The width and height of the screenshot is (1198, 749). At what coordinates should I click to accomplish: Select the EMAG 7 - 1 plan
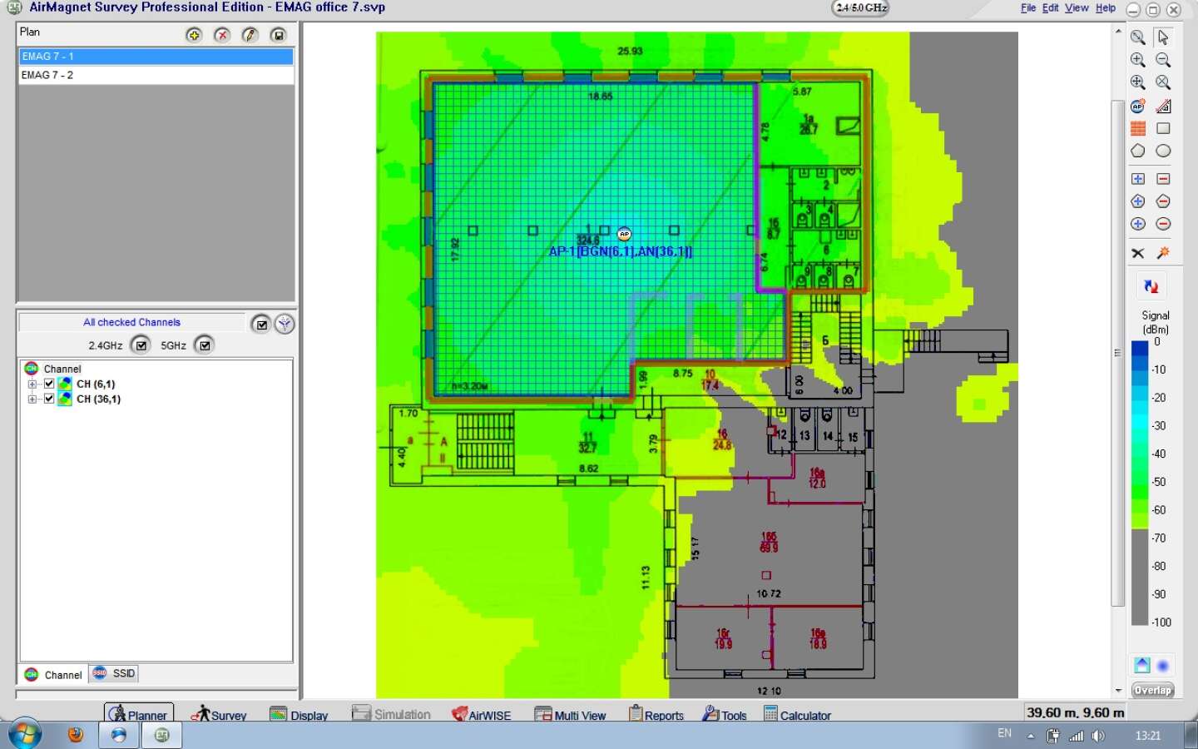pyautogui.click(x=156, y=57)
